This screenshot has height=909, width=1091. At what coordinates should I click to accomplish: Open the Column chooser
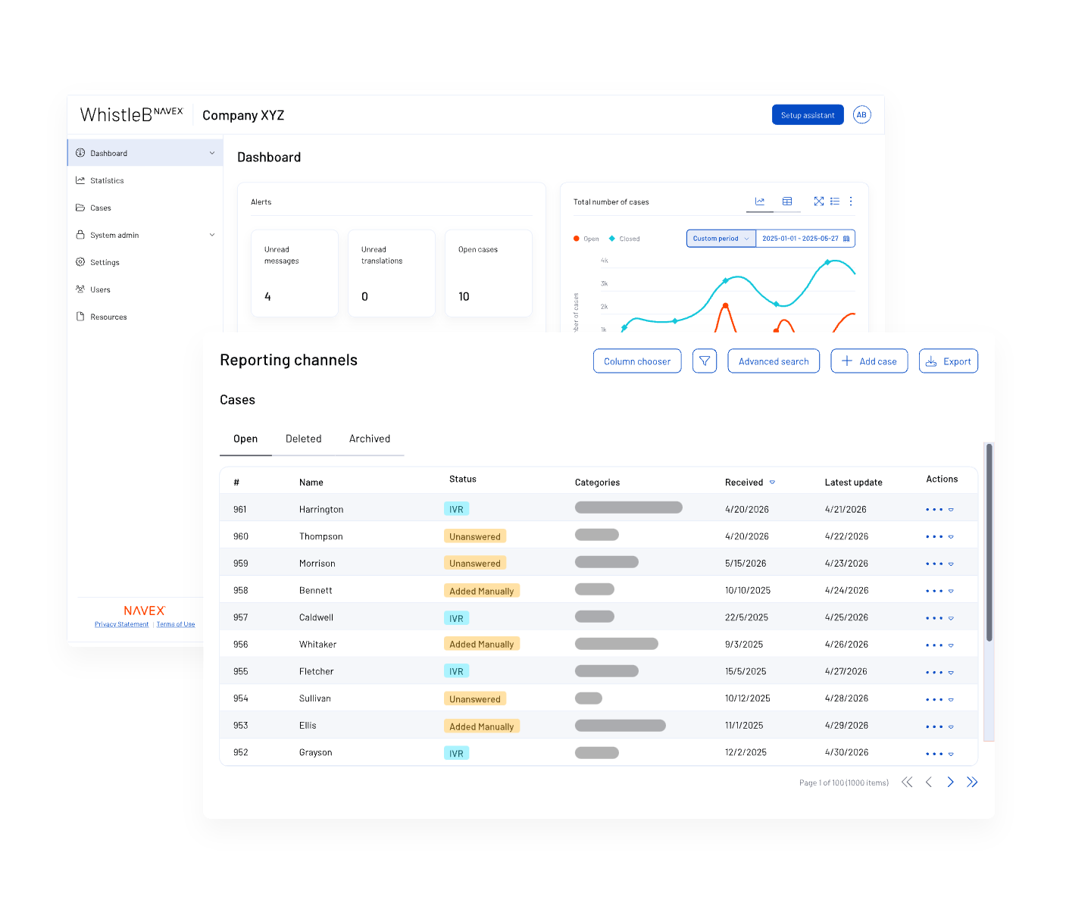point(637,361)
